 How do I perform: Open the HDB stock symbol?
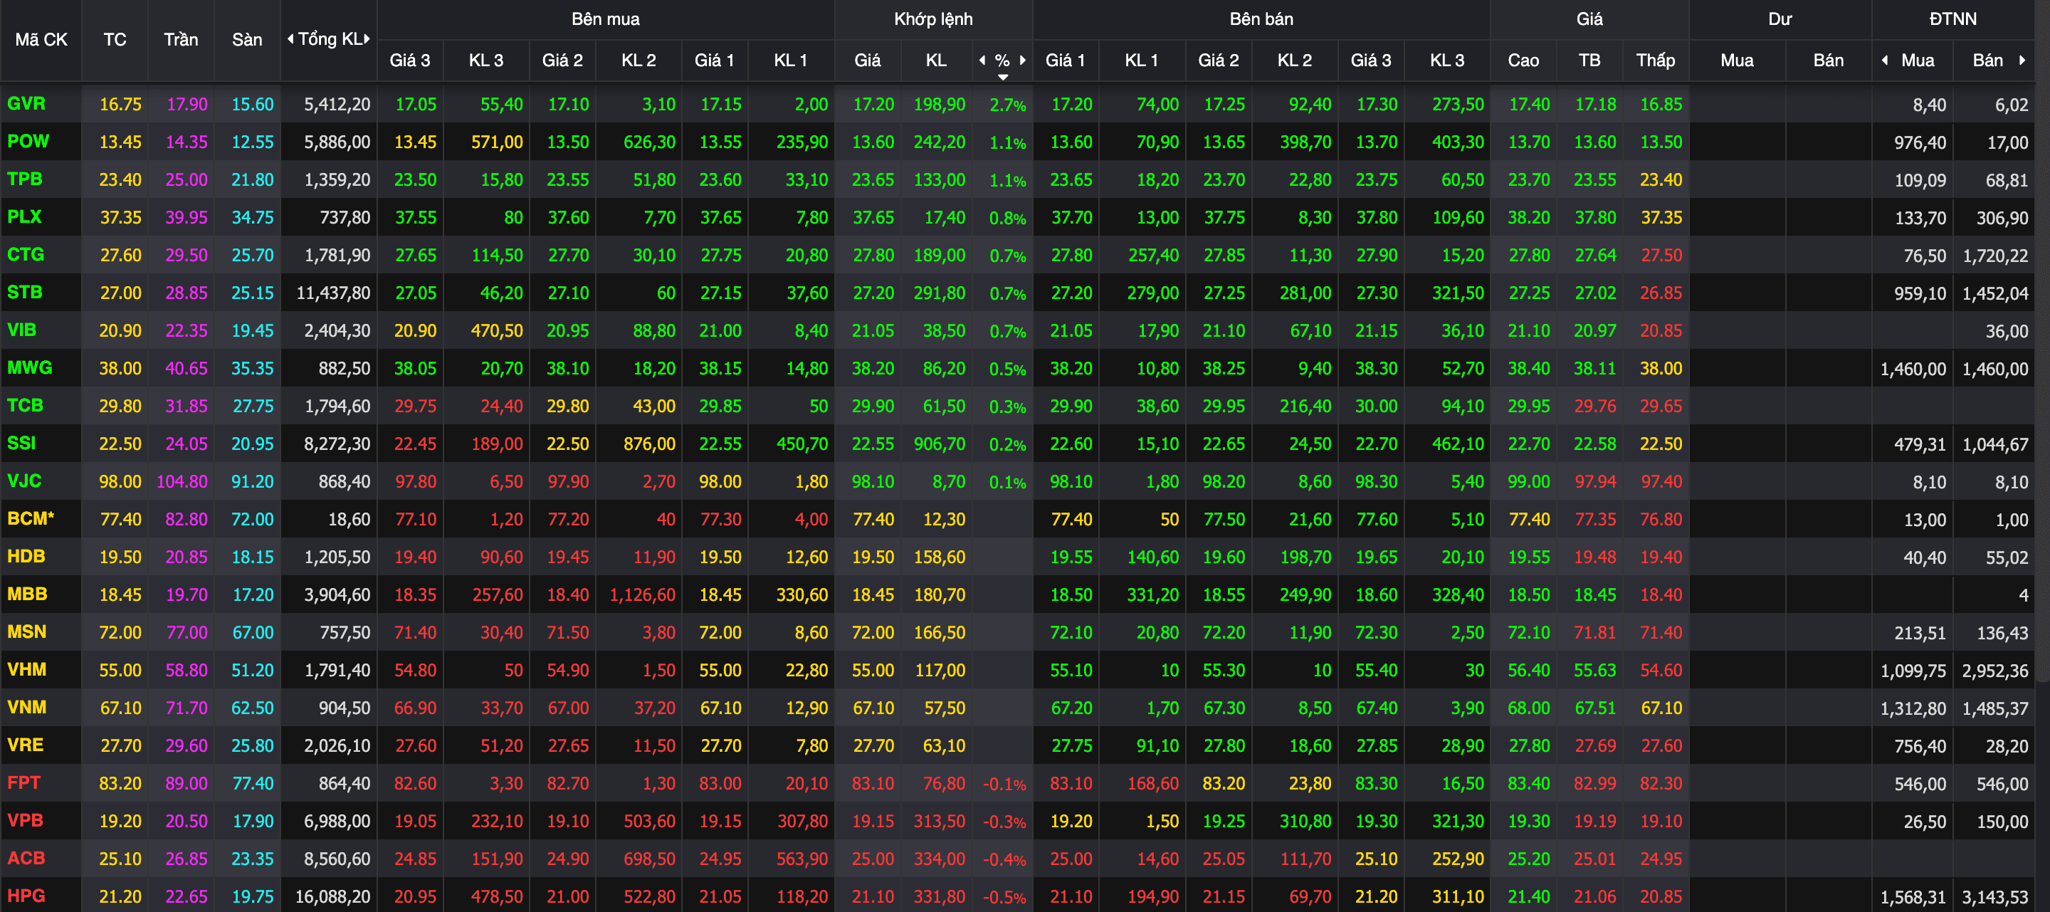26,556
